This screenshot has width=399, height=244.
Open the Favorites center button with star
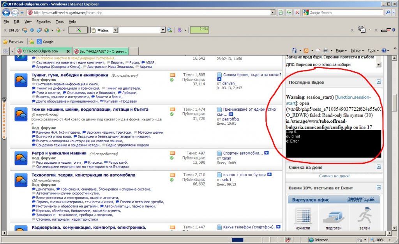(13, 42)
